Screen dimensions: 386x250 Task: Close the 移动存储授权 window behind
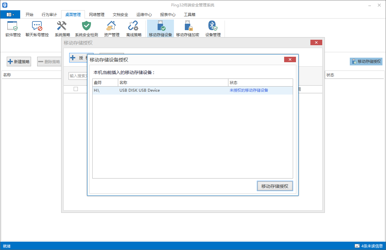click(x=316, y=43)
